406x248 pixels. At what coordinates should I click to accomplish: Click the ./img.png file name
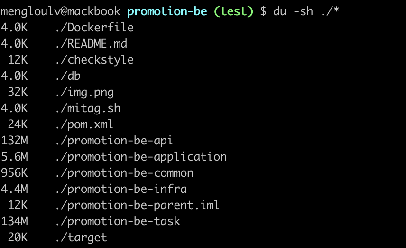click(85, 93)
